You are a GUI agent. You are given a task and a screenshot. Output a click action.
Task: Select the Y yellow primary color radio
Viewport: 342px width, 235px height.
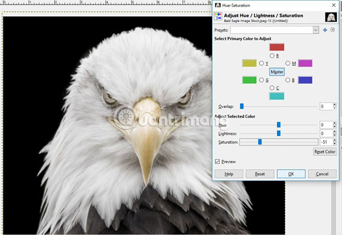[261, 63]
